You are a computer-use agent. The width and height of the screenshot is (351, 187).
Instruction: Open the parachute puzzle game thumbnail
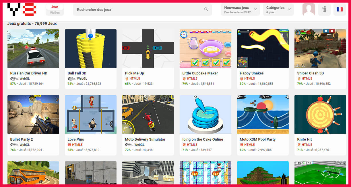pos(205,173)
